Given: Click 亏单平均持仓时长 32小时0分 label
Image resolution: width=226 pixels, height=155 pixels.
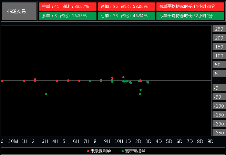Looking at the screenshot, I should pyautogui.click(x=190, y=16).
